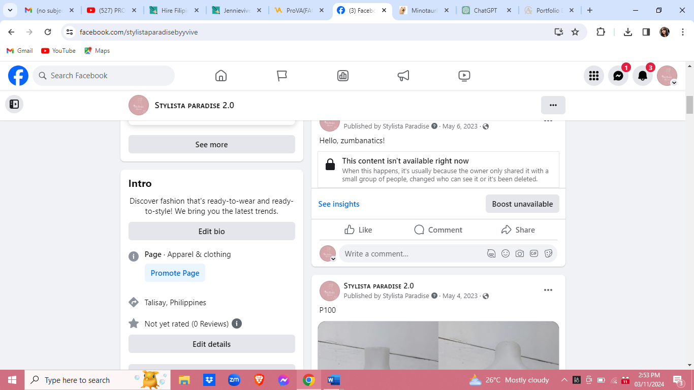Viewport: 694px width, 390px height.
Task: Click the Facebook logo
Action: pos(18,76)
